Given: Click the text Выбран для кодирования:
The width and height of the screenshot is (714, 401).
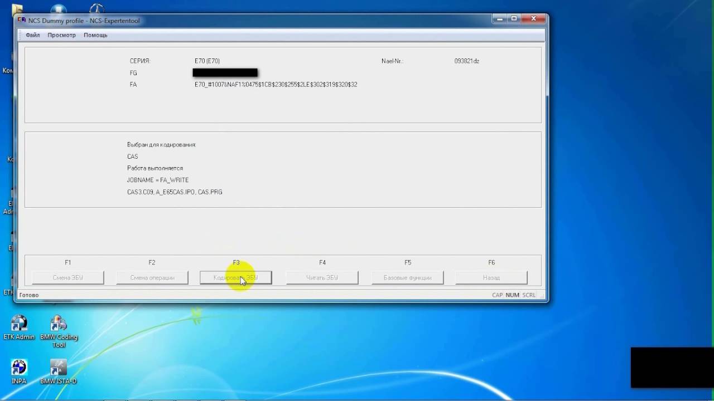Looking at the screenshot, I should [162, 145].
